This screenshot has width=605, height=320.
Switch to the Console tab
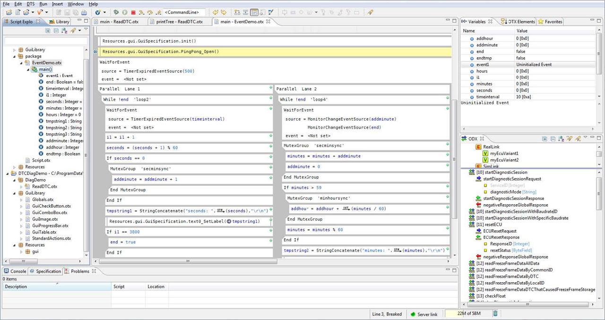[x=15, y=271]
